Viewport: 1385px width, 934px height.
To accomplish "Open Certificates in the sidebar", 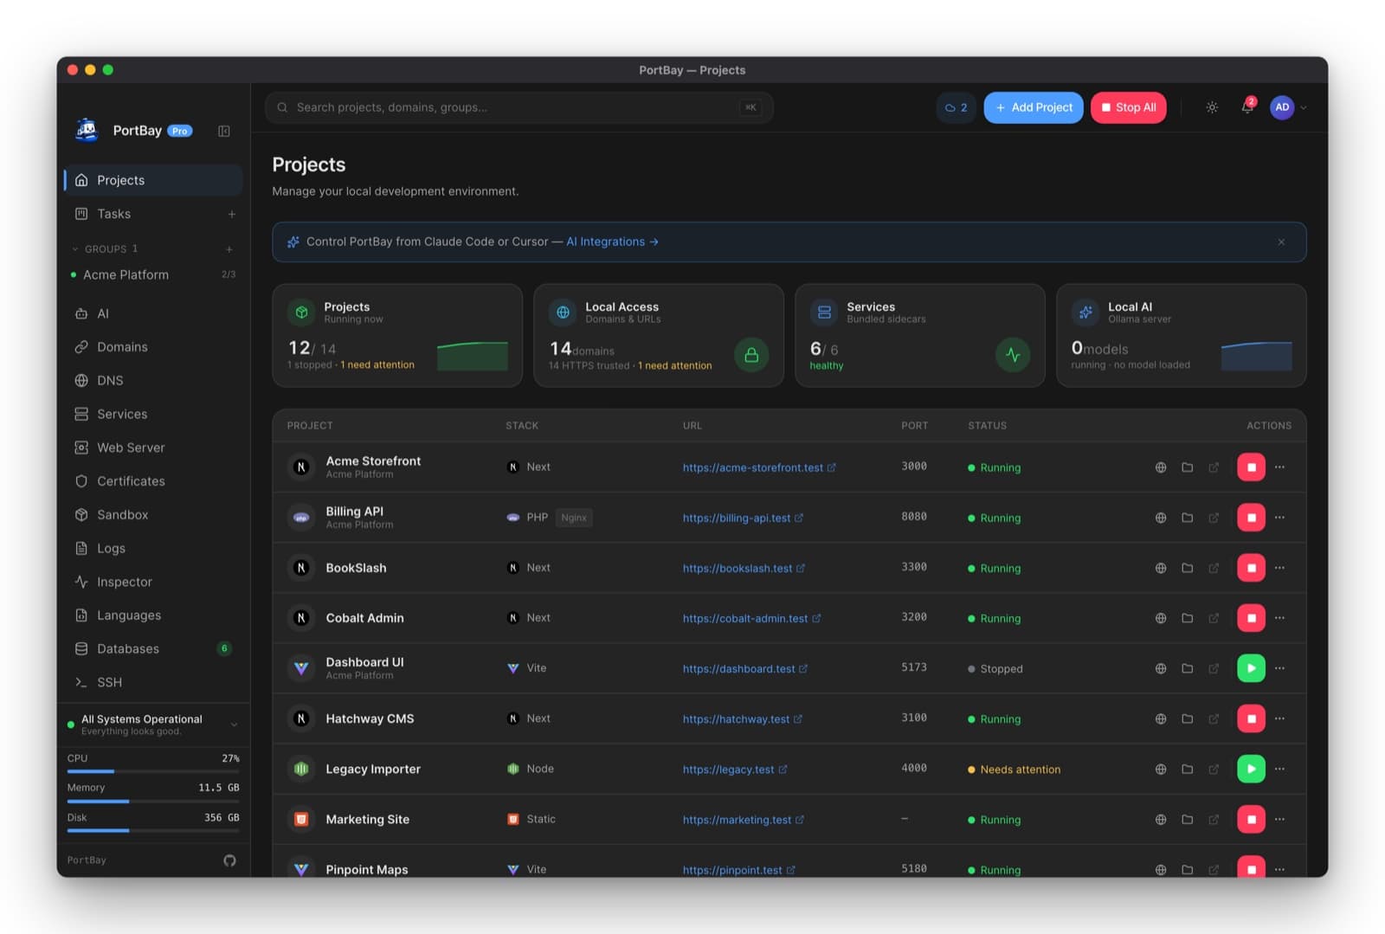I will click(x=153, y=481).
